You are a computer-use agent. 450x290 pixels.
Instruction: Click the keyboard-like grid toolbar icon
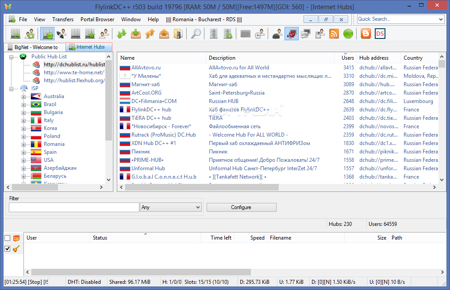point(246,34)
